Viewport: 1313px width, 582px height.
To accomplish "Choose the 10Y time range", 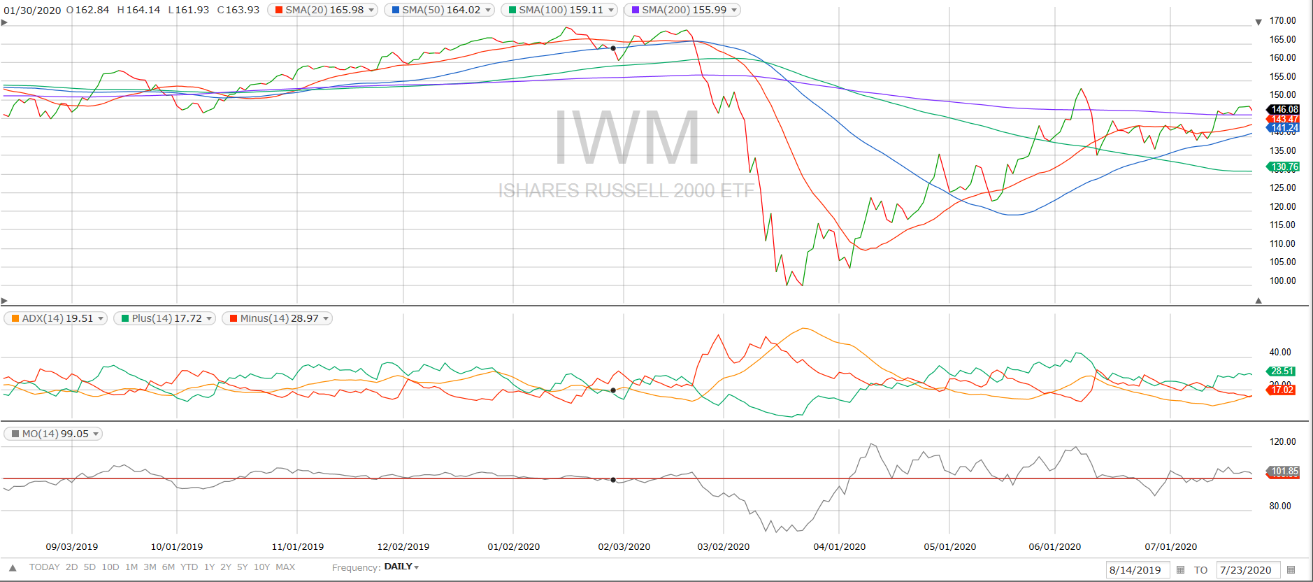I will coord(261,567).
